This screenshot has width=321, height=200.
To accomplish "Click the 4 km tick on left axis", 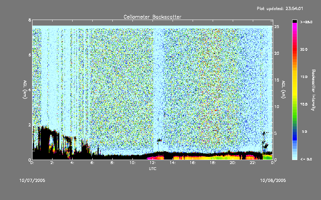I will click(30, 90).
